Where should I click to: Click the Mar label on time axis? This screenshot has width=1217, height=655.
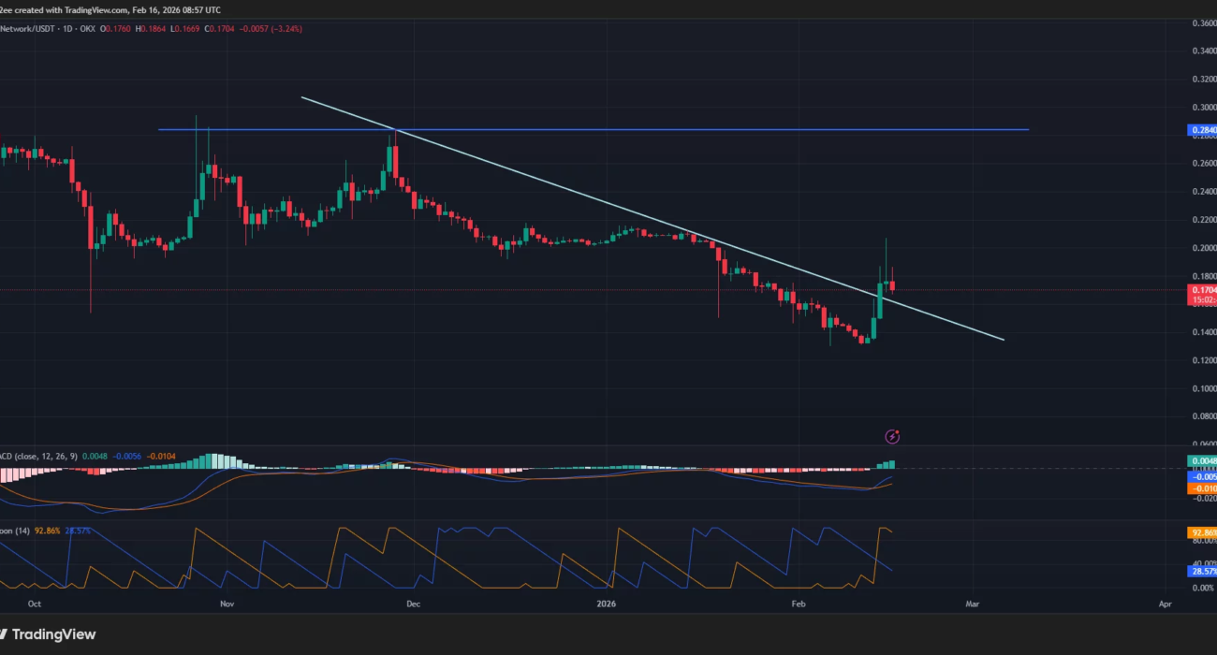tap(973, 604)
